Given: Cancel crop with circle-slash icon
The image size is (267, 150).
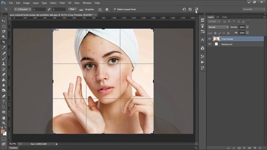Looking at the screenshot, I should pyautogui.click(x=190, y=9).
